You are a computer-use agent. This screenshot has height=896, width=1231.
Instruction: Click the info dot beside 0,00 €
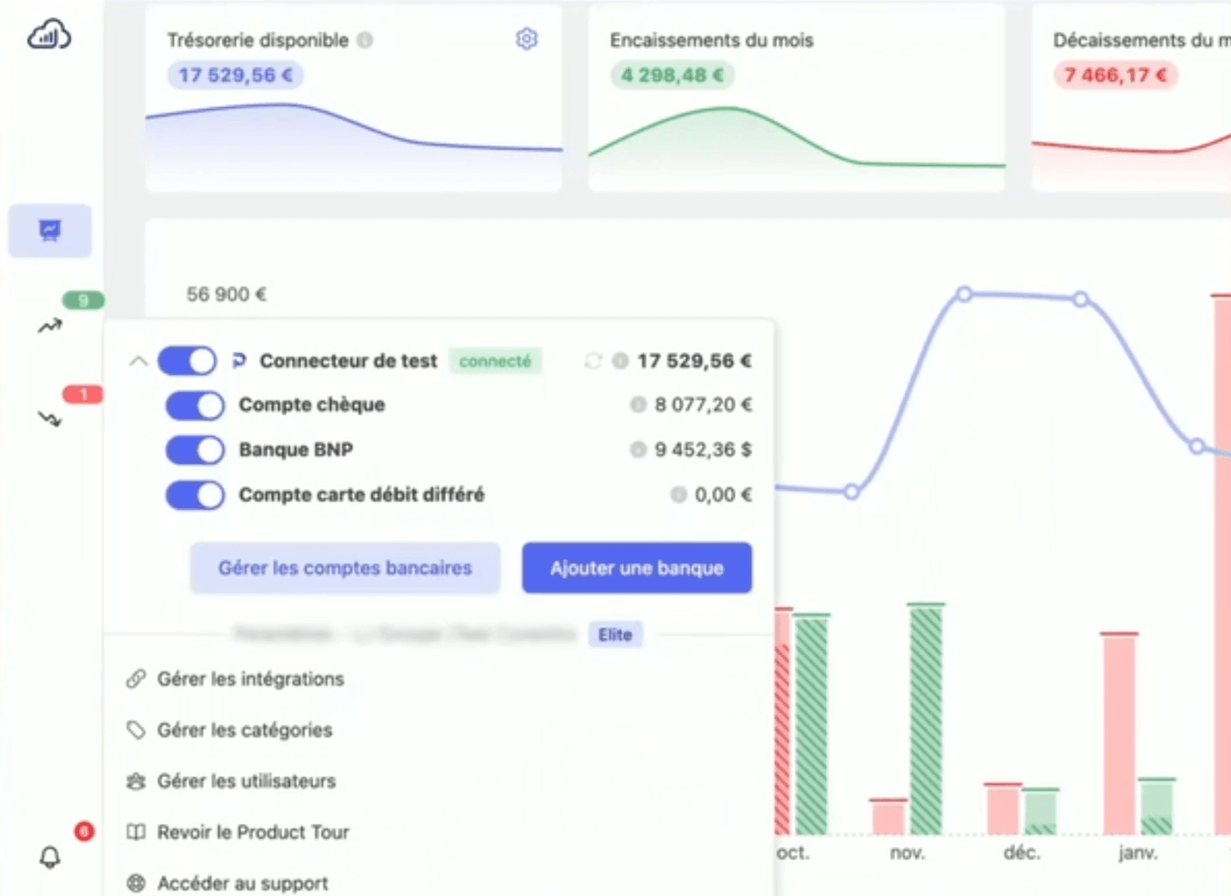tap(678, 494)
